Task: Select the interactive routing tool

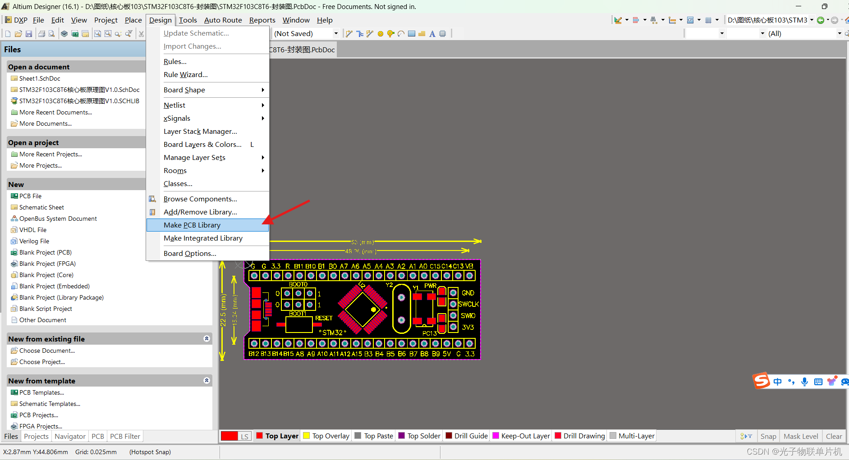Action: click(x=349, y=34)
